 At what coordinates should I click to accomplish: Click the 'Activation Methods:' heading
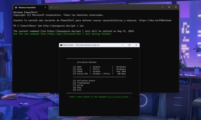[87, 62]
